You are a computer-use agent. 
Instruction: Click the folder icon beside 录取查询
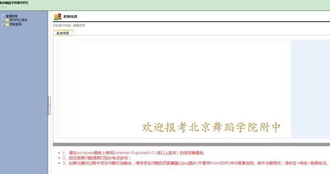(7, 24)
